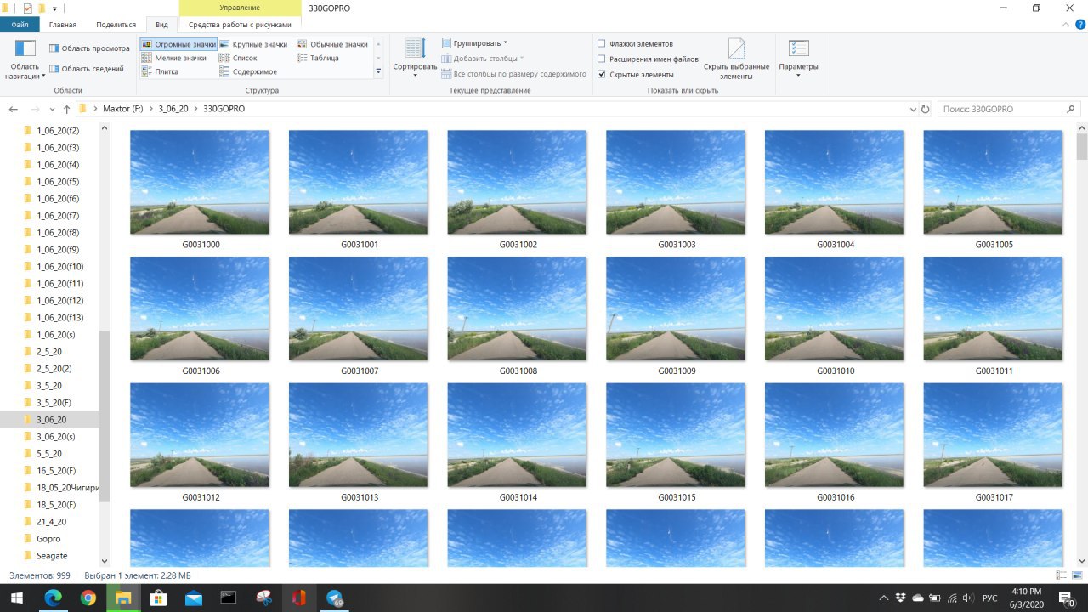
Task: Open Office app from the taskbar
Action: pos(298,598)
